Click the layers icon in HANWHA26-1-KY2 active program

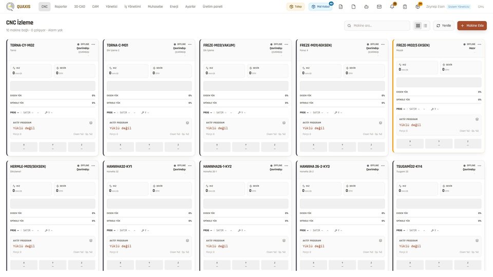(284, 241)
